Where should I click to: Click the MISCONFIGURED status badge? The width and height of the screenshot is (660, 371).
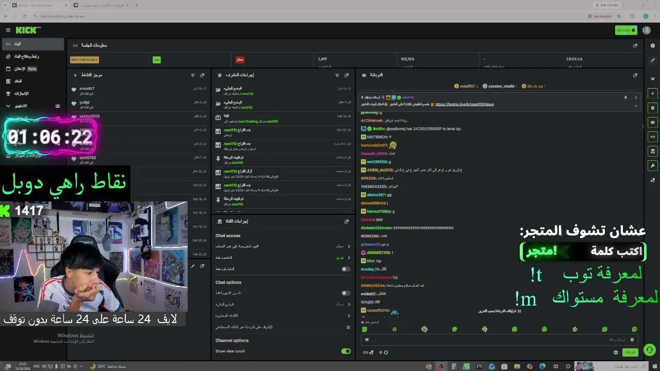tap(85, 60)
